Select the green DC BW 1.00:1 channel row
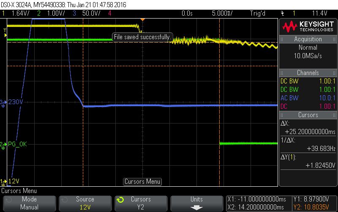338x212 pixels. [x=308, y=90]
